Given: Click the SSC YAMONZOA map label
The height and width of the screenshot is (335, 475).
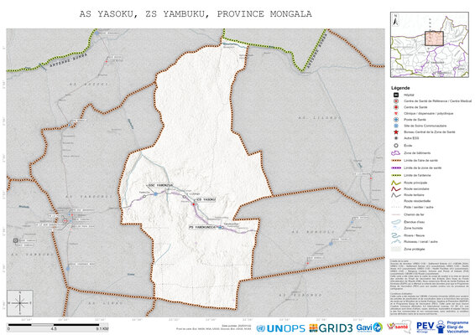Looking at the screenshot, I should point(159,185).
